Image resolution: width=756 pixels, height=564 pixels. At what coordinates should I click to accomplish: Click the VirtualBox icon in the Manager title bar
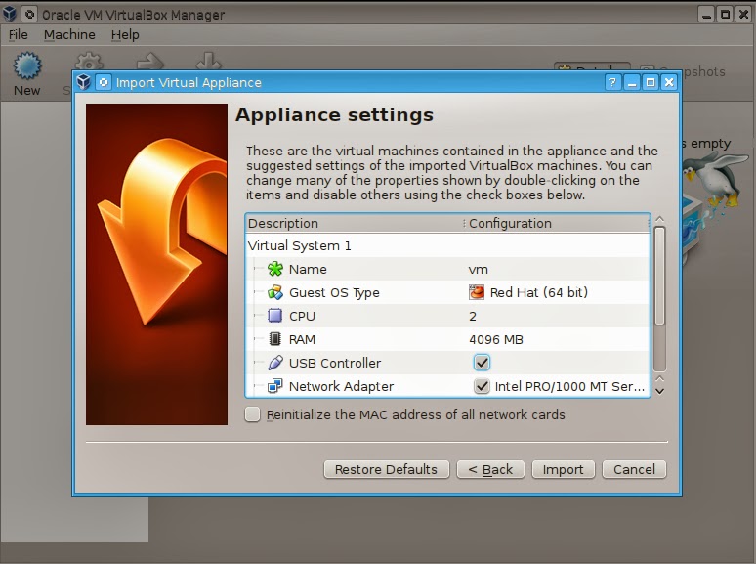tap(10, 14)
